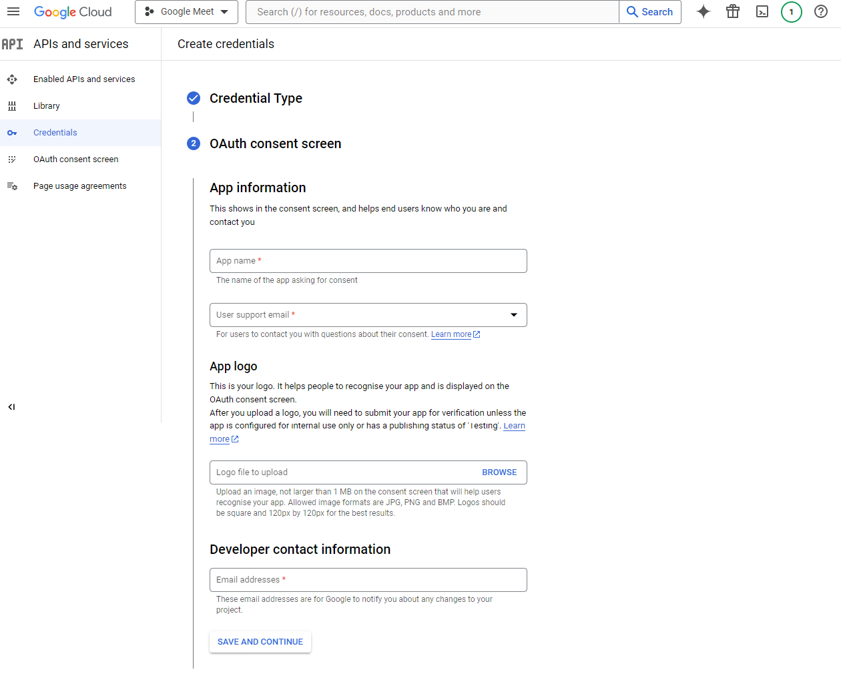Open the navigation hamburger menu
Image resolution: width=841 pixels, height=678 pixels.
click(13, 11)
